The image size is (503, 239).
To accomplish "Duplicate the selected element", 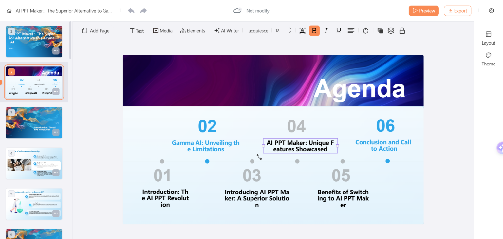I will (380, 30).
